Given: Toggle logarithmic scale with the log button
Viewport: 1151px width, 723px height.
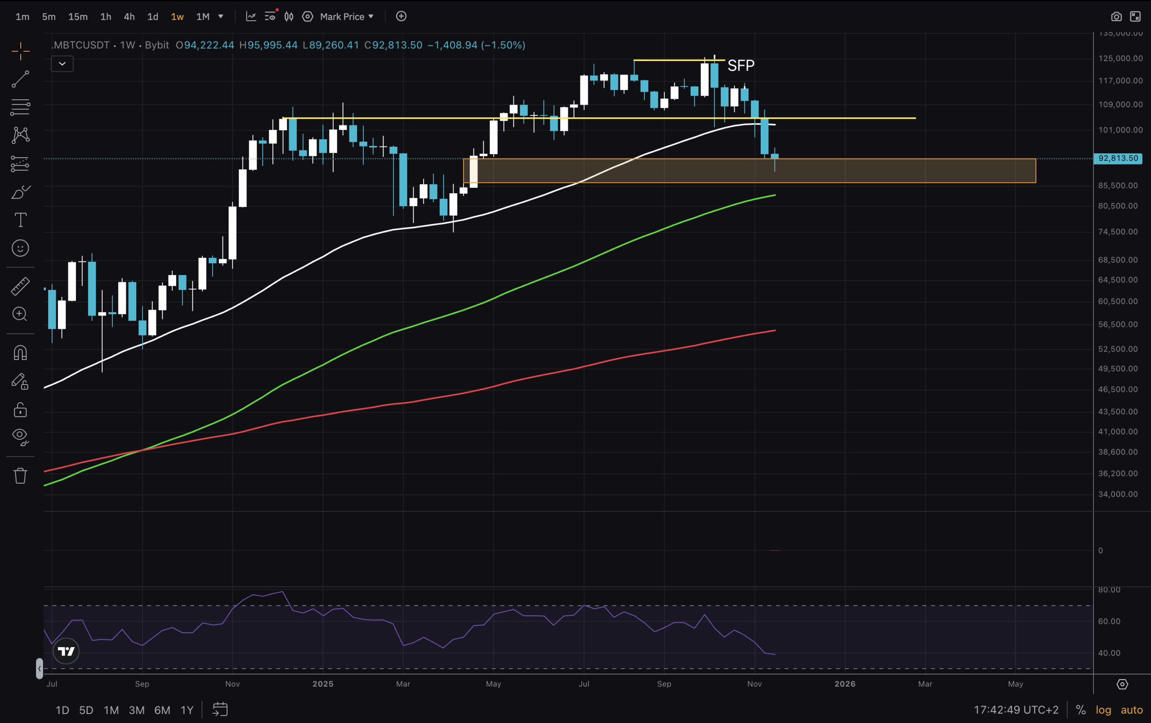Looking at the screenshot, I should pyautogui.click(x=1104, y=710).
